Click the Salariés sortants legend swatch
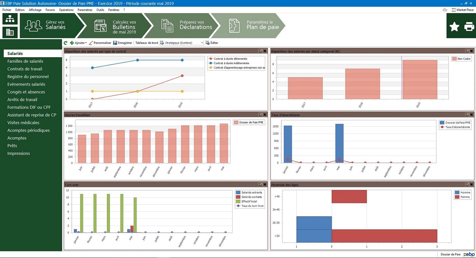This screenshot has height=258, width=476. (238, 197)
